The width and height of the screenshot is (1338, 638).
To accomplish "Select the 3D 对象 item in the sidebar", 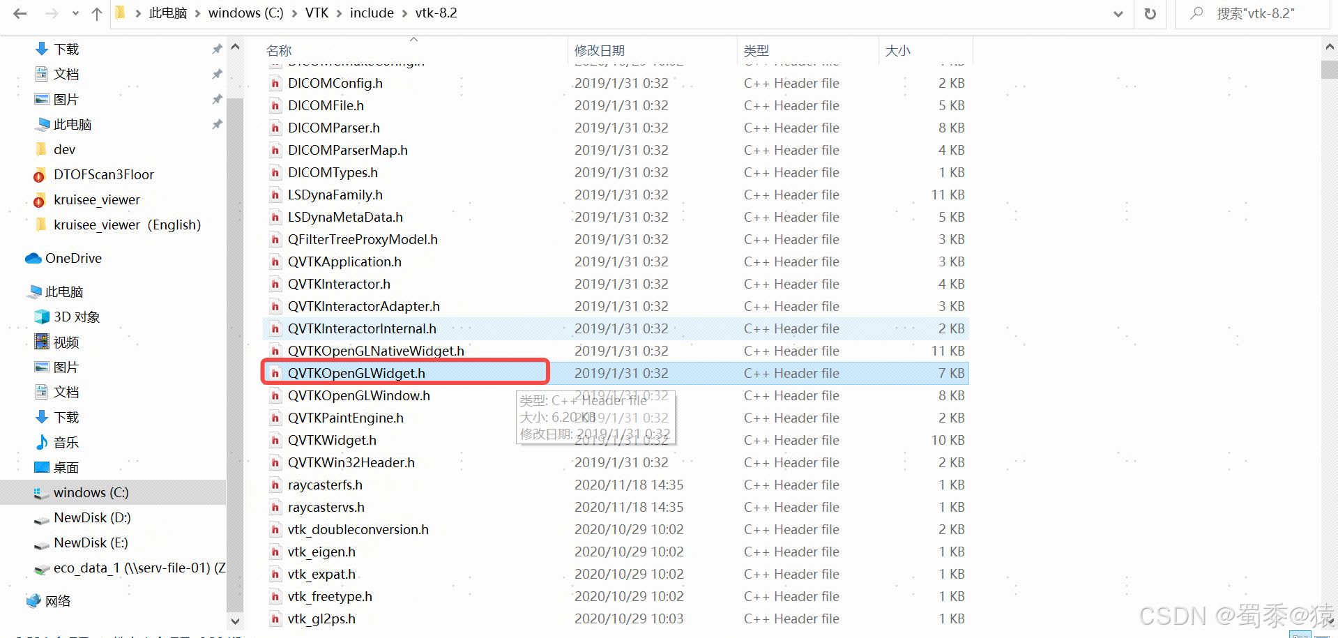I will [77, 317].
